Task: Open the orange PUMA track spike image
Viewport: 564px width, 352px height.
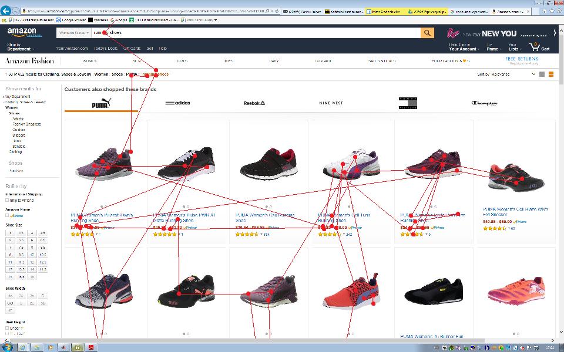Action: (516, 291)
